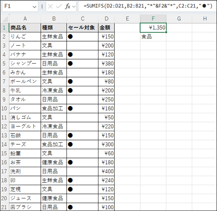This screenshot has width=217, height=211.
Task: Select cell F2 containing 食品
Action: coord(153,37)
